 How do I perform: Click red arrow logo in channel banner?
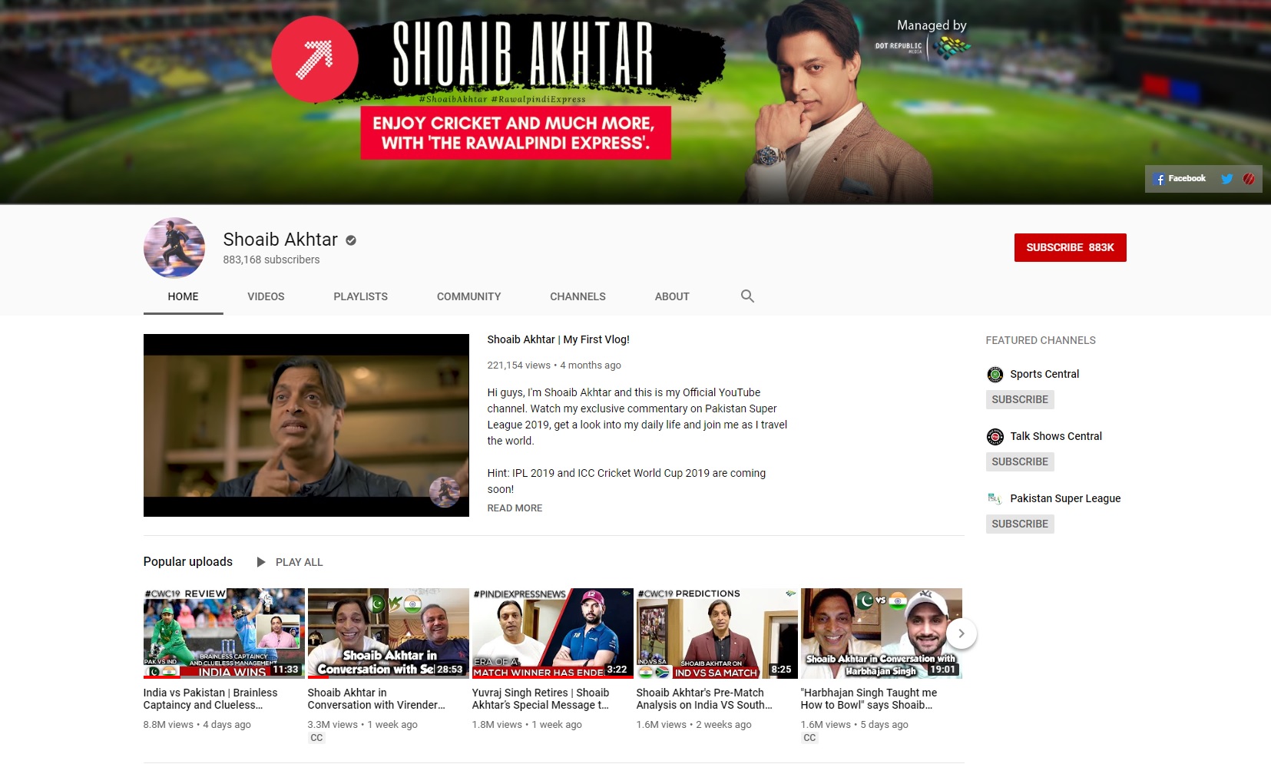tap(315, 59)
